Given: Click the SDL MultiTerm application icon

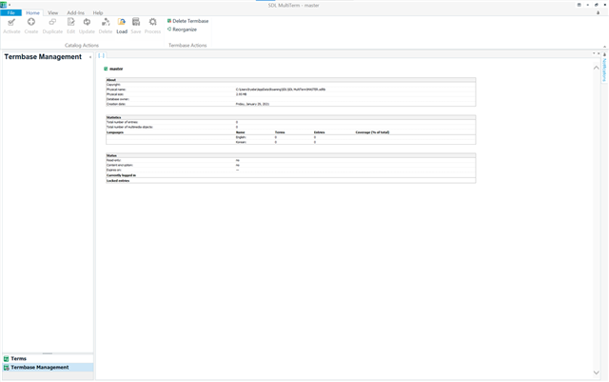Looking at the screenshot, I should coord(4,5).
